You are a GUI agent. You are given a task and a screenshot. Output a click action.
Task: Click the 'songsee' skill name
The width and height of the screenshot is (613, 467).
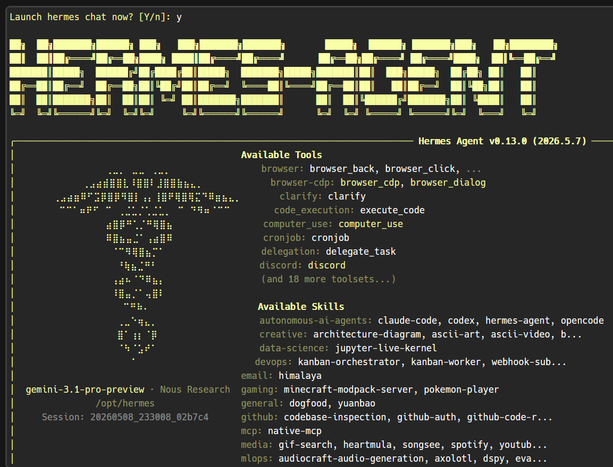pos(421,445)
